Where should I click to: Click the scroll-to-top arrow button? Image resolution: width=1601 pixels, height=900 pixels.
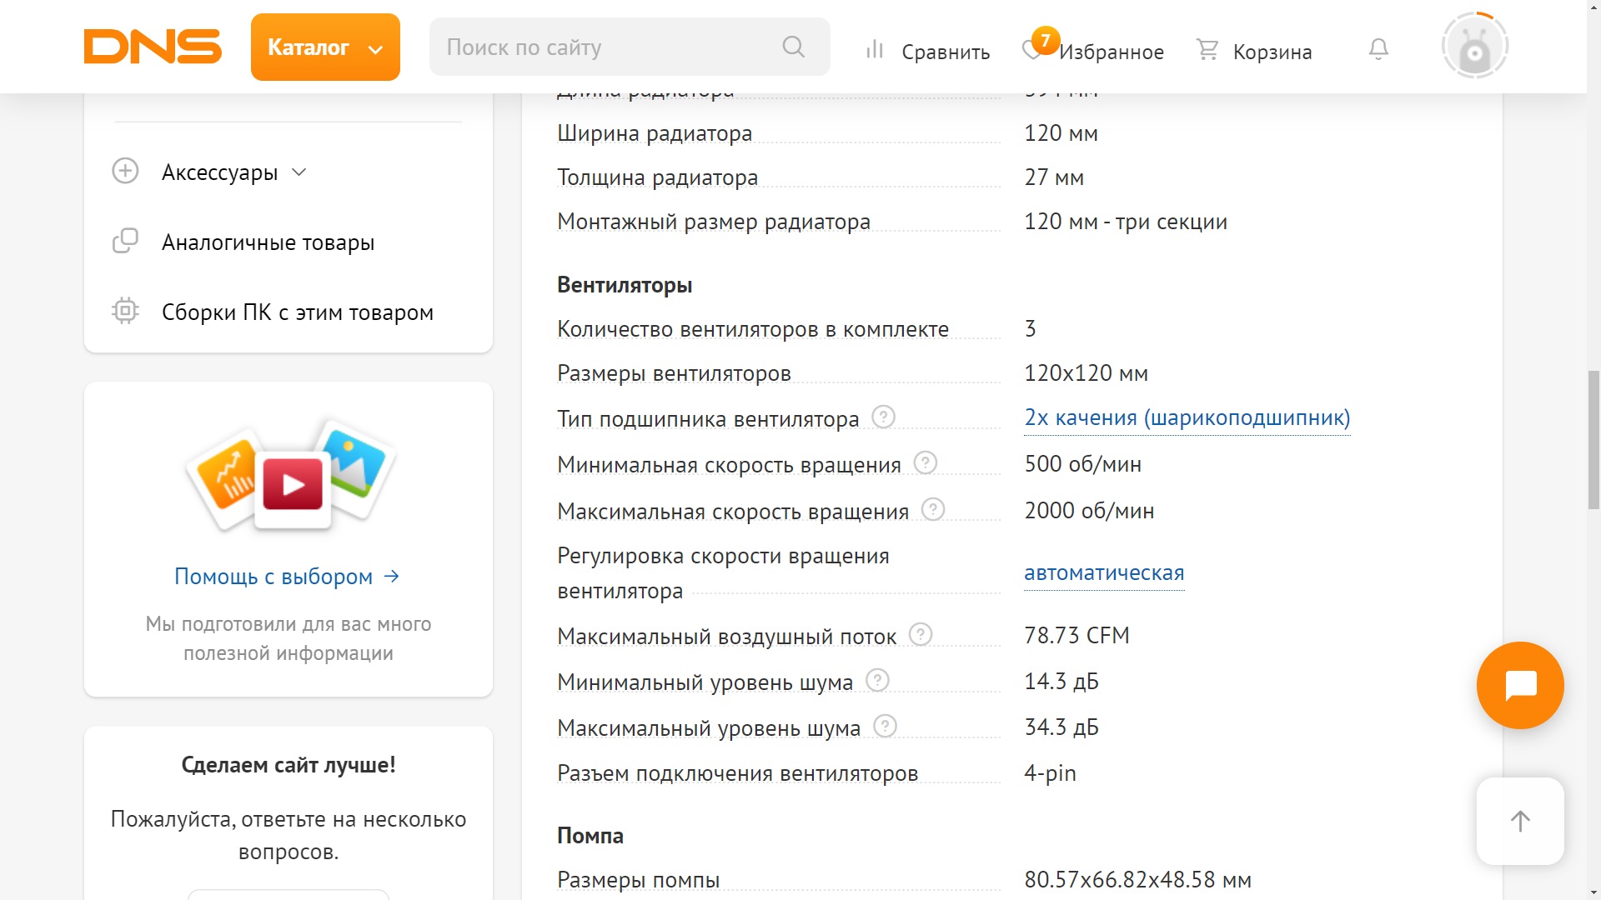tap(1519, 821)
